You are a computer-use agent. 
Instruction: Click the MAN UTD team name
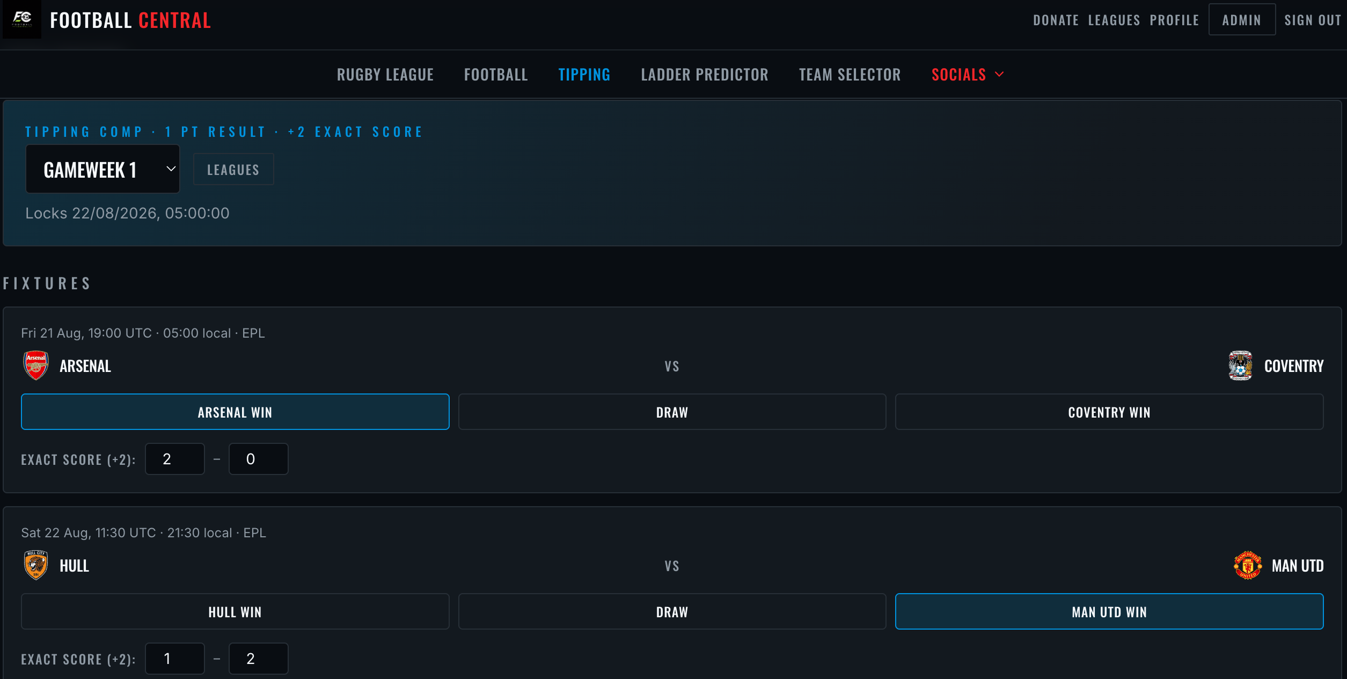(1298, 566)
